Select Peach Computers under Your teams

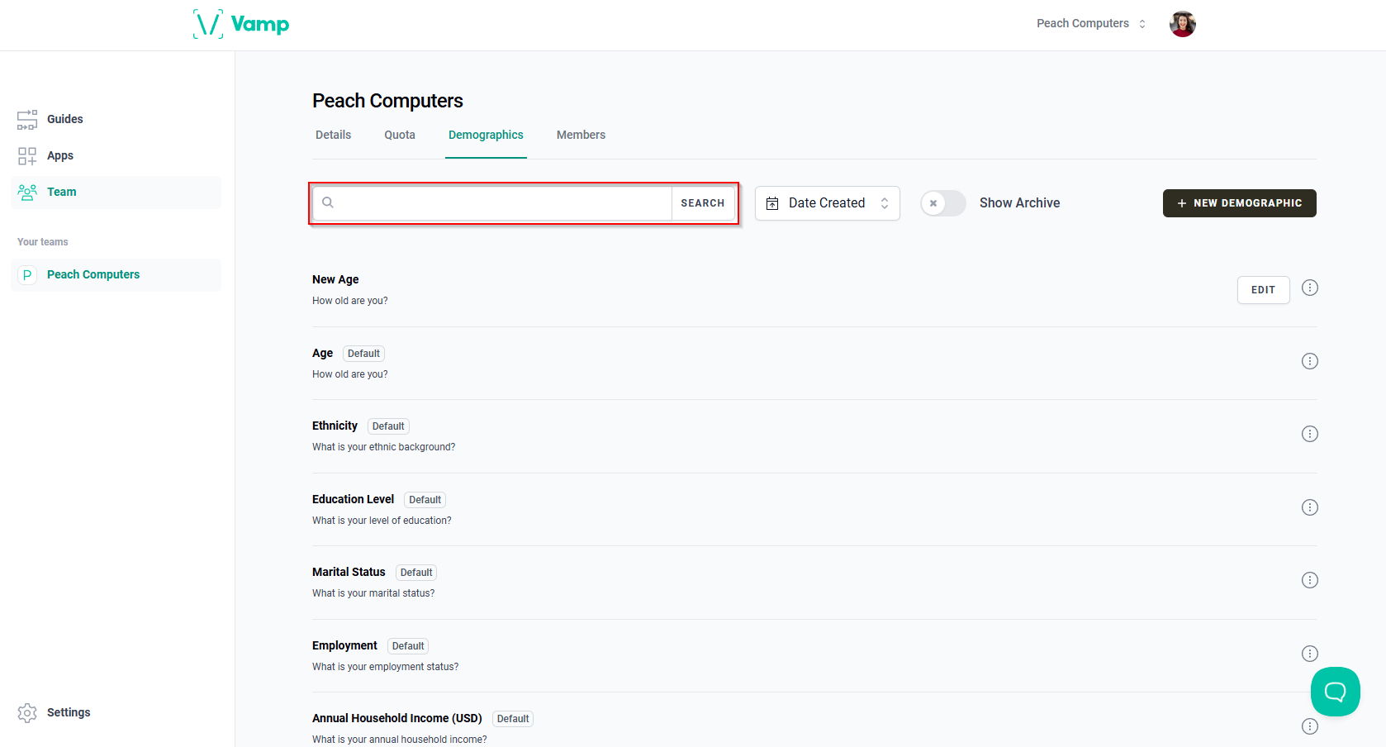tap(116, 275)
